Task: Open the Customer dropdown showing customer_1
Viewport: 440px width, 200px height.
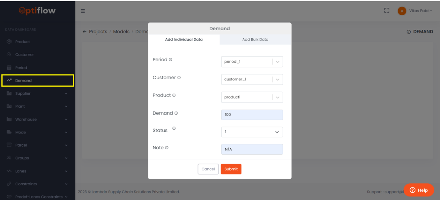Action: coord(252,80)
